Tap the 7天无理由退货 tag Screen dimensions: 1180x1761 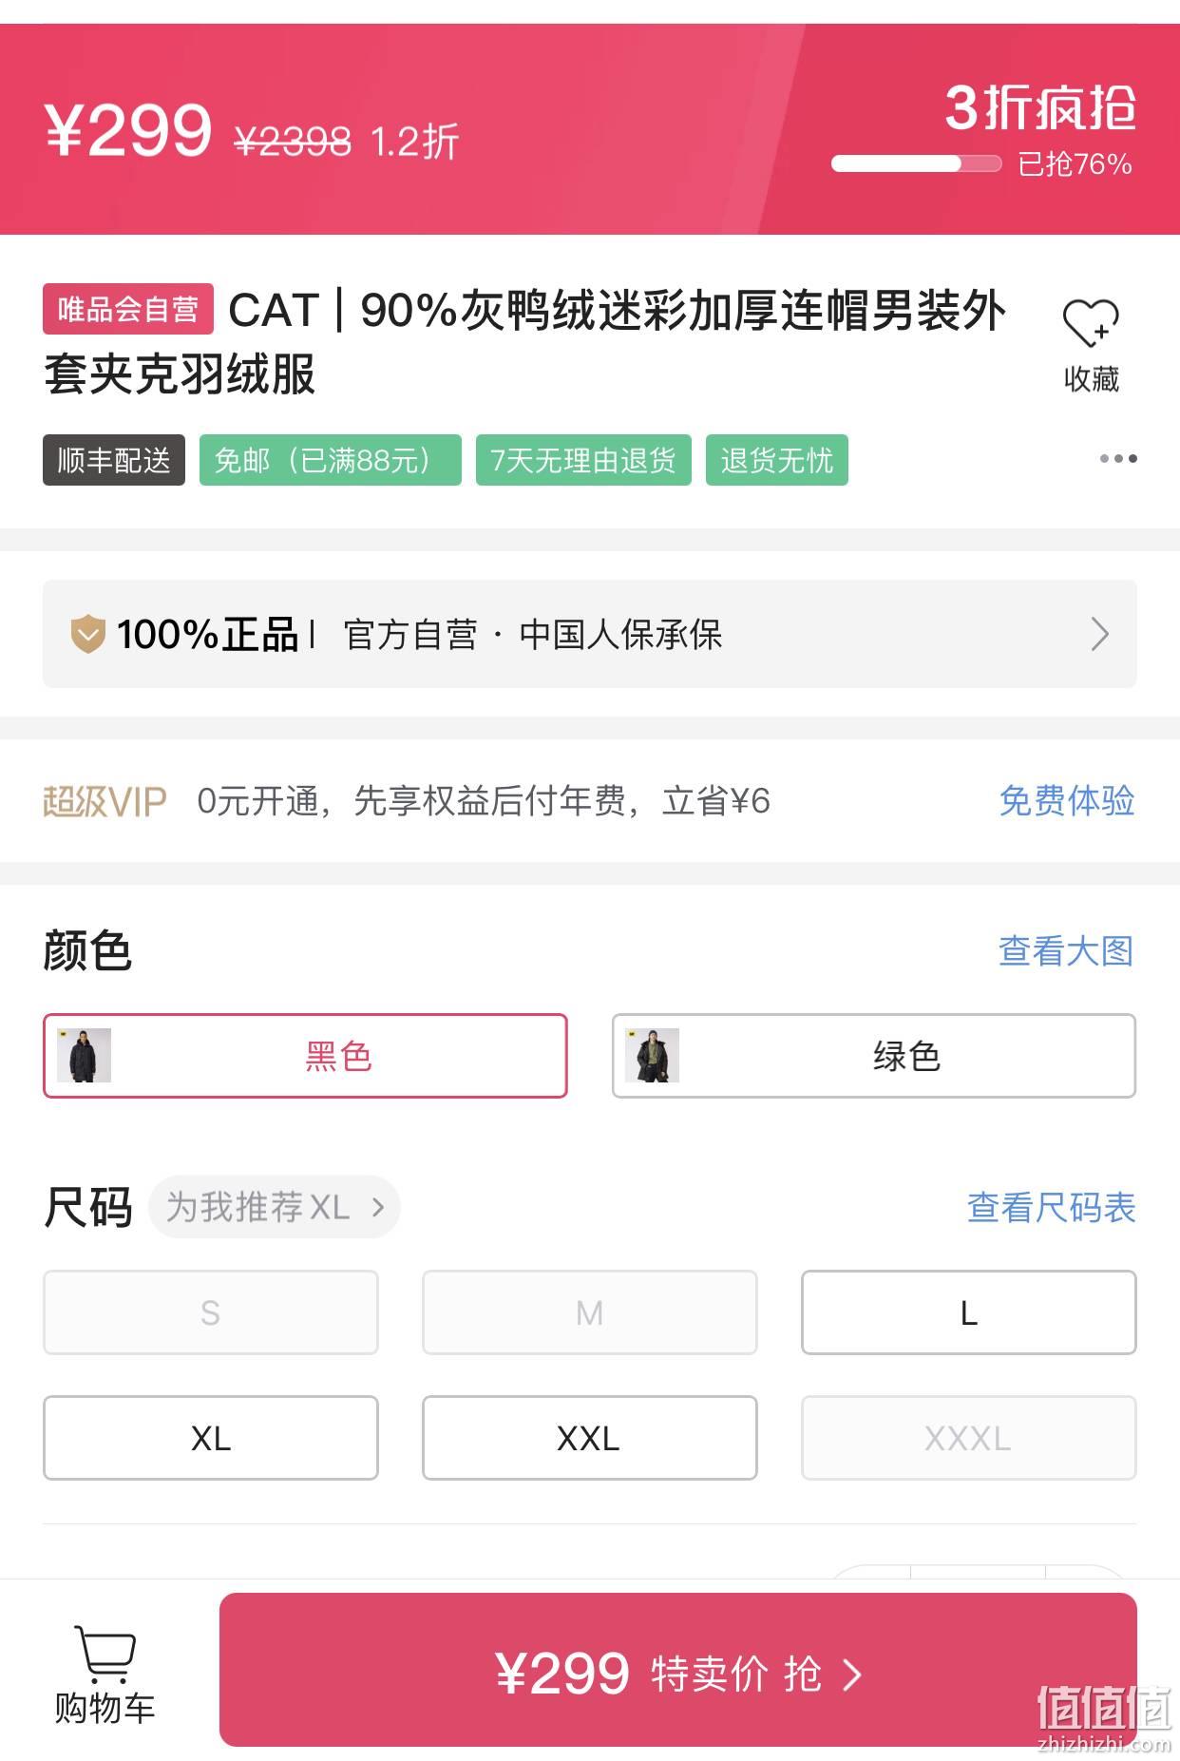583,460
